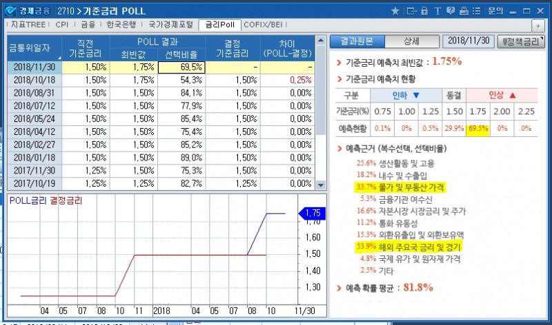Screen dimensions: 552x325
Task: Click the 인하 down-arrow header
Action: point(406,95)
